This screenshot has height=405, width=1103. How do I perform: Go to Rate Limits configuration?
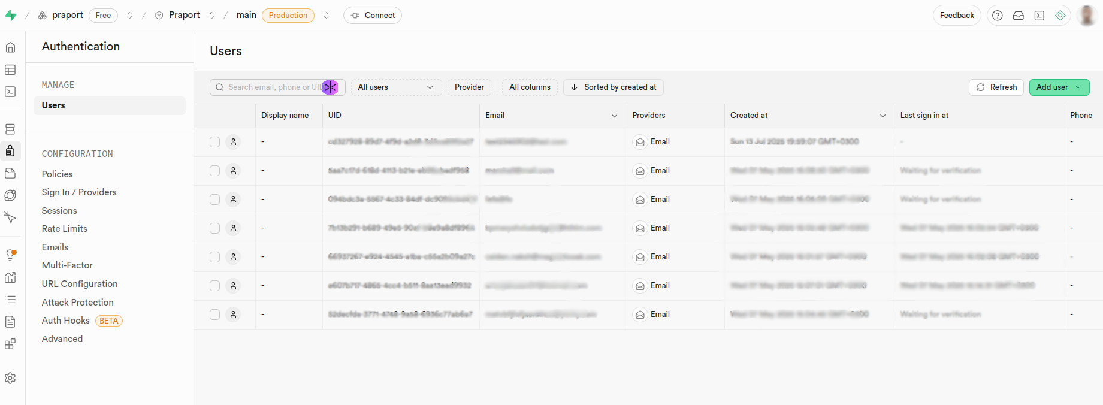pyautogui.click(x=65, y=229)
